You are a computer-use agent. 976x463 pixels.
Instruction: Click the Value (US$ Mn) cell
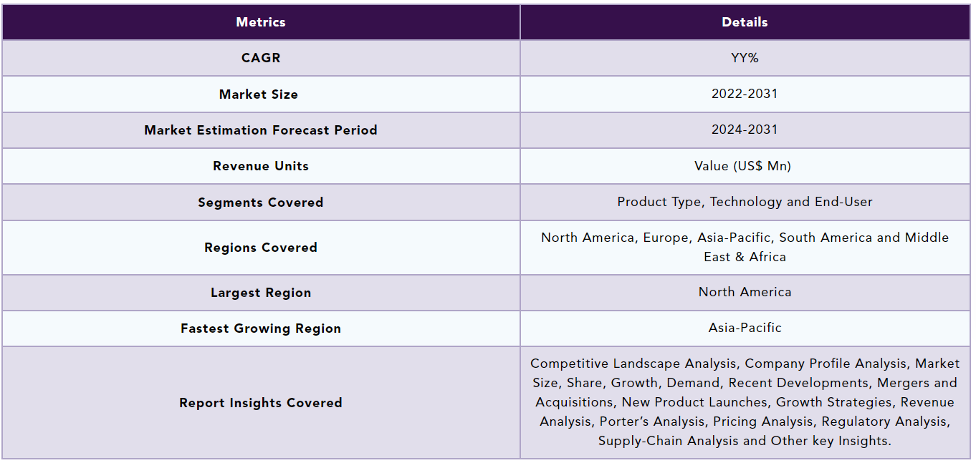click(x=745, y=166)
